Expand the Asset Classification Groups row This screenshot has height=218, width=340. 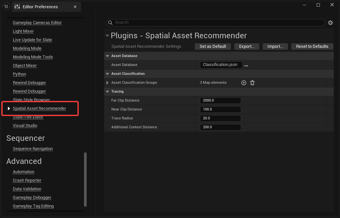(107, 83)
